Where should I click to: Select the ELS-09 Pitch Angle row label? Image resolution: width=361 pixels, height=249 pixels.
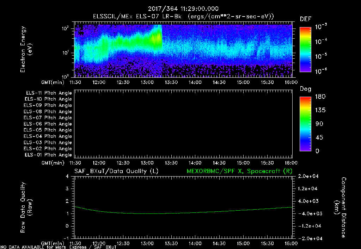[48, 106]
